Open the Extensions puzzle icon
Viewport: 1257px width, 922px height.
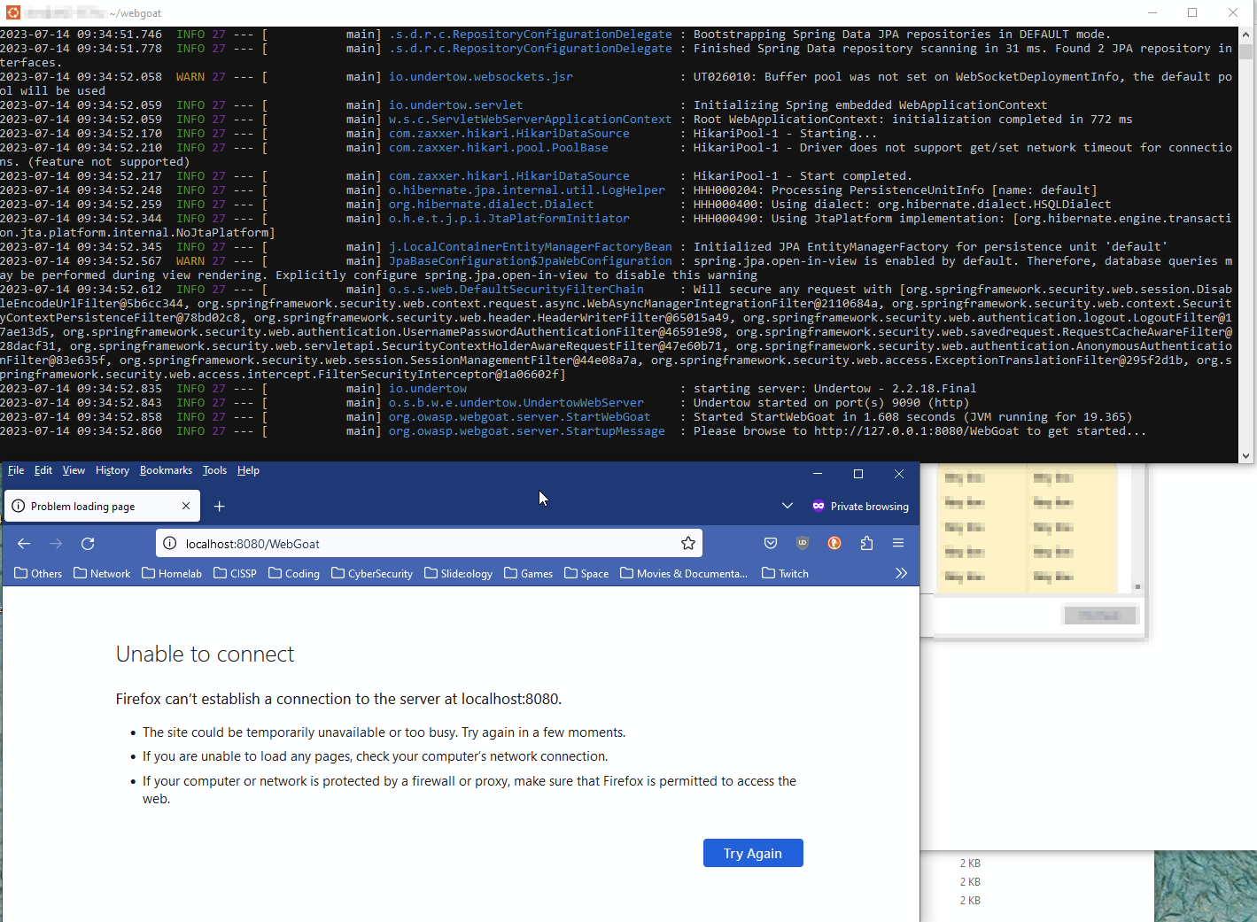tap(866, 543)
